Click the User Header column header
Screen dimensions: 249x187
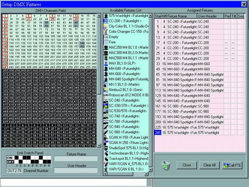click(210, 16)
